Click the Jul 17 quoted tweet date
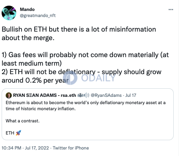The image size is (179, 156). tap(131, 95)
